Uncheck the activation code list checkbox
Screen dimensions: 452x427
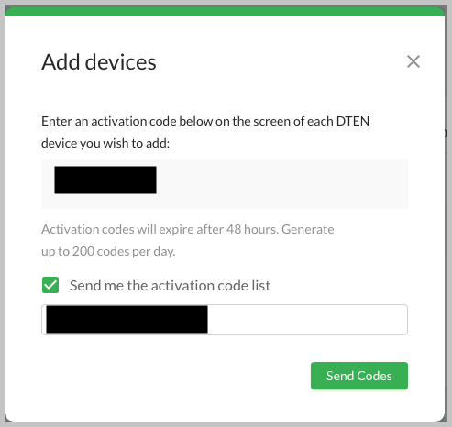(x=50, y=285)
